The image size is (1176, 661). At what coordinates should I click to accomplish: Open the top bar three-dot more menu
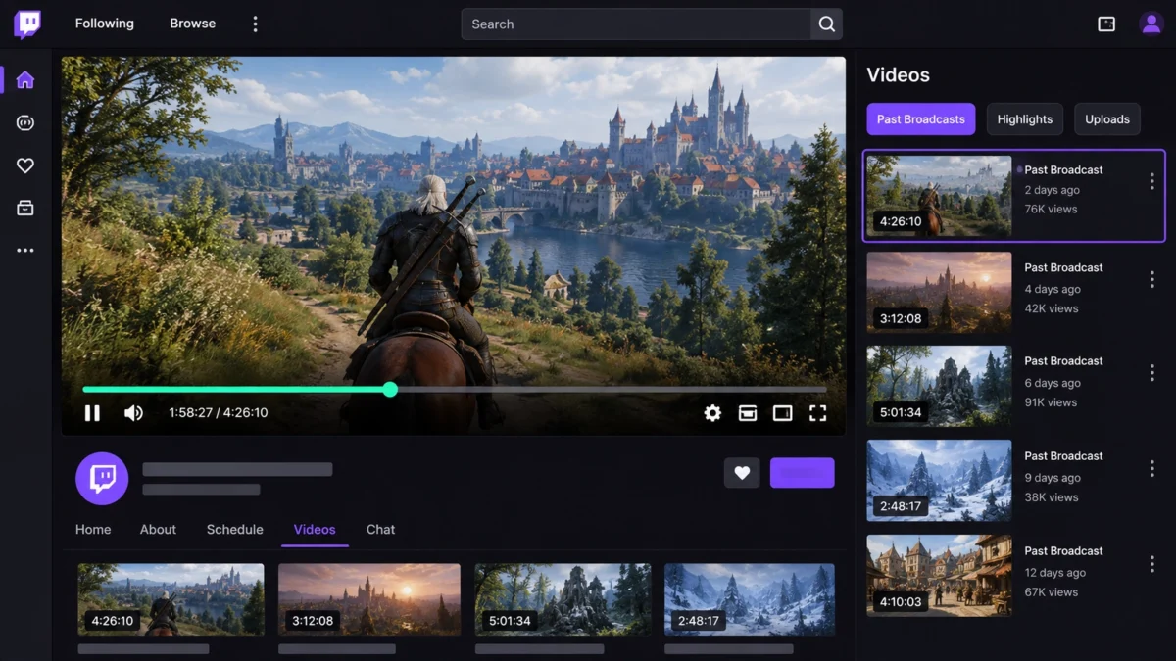pyautogui.click(x=255, y=24)
